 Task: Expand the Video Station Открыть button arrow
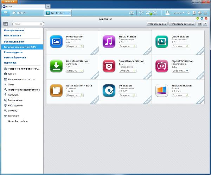(187, 46)
